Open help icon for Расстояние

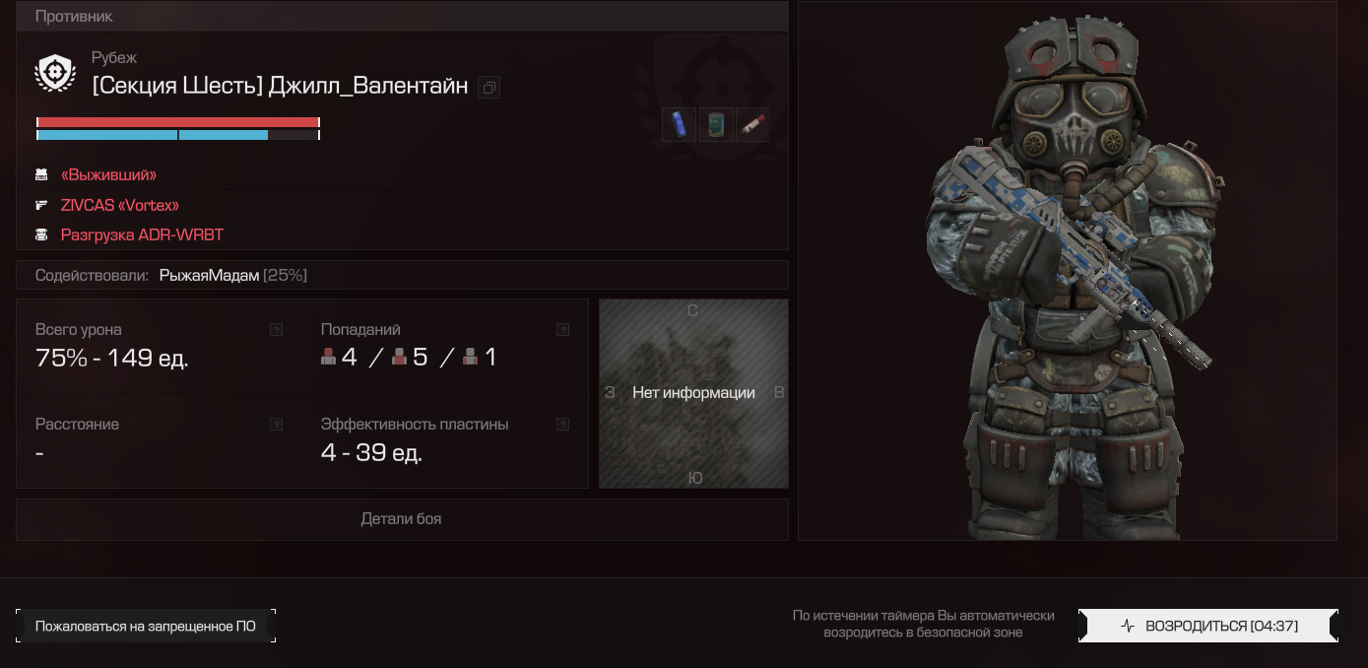pos(277,425)
